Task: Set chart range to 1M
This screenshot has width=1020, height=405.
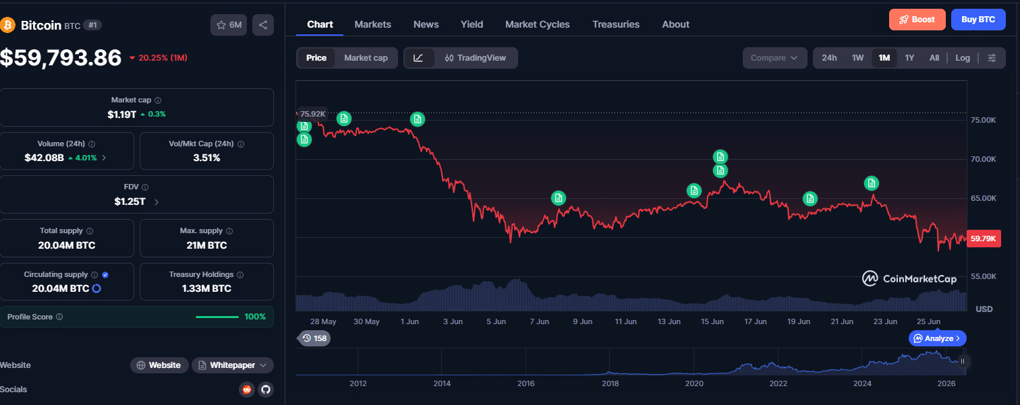Action: tap(884, 58)
